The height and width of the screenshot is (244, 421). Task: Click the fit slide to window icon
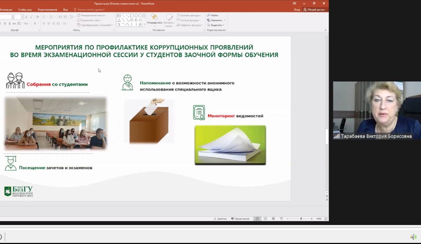tap(325, 219)
